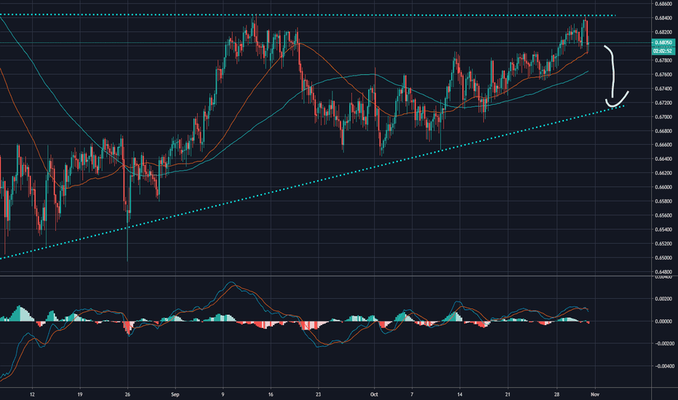Select the ascending dotted support trendline
Viewport: 678px width, 400px height.
311,182
